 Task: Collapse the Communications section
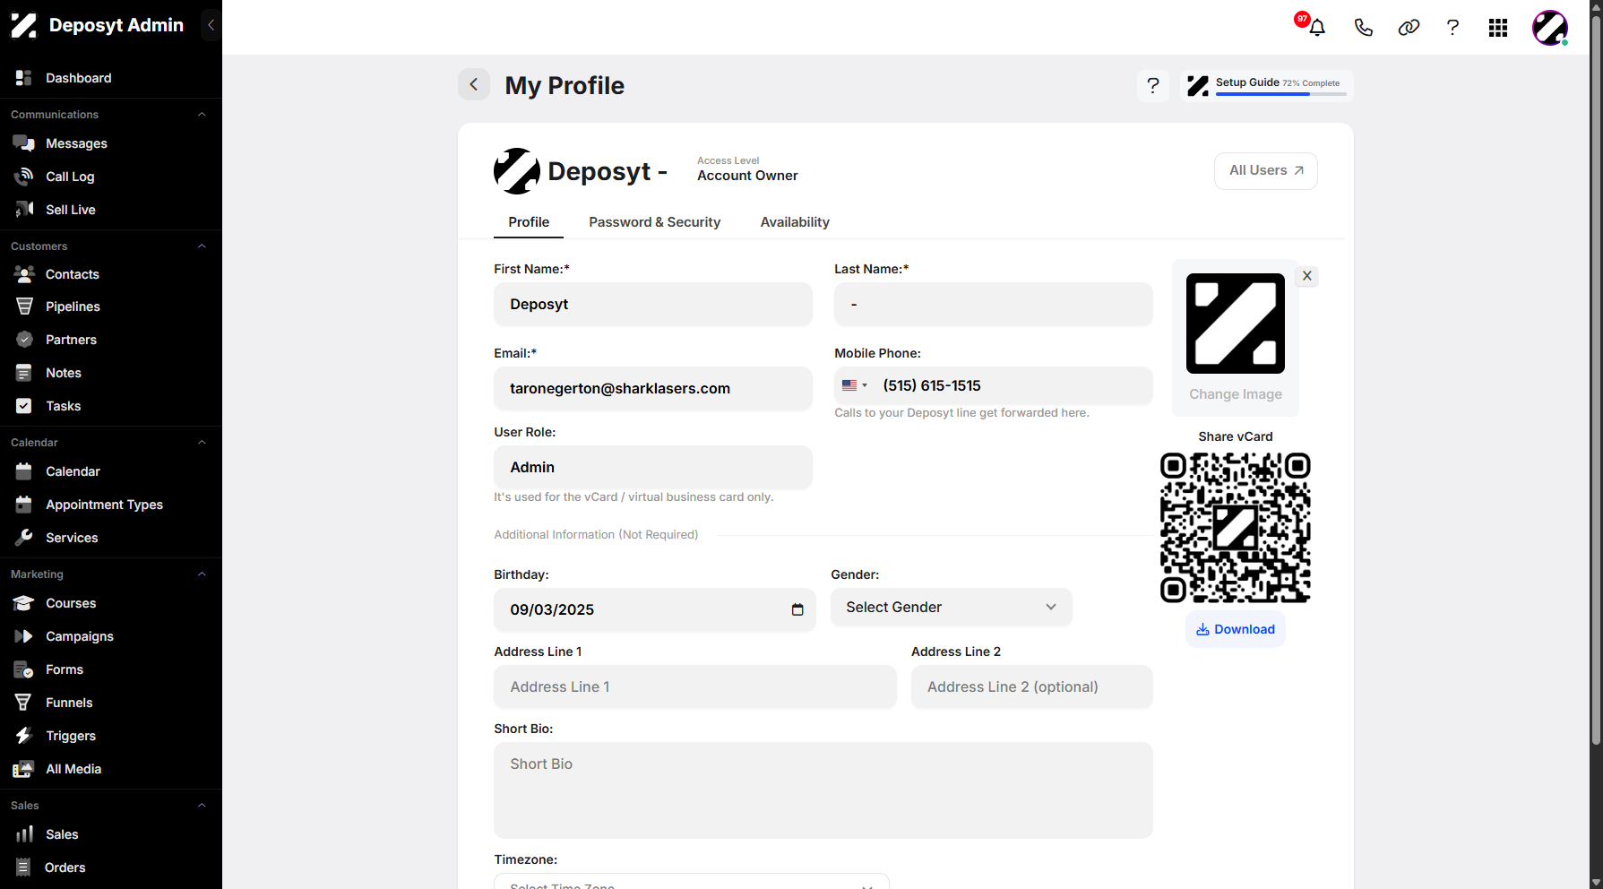tap(202, 115)
